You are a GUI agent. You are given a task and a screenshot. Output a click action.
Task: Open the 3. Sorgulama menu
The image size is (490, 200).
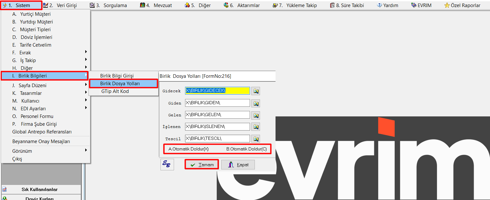(x=108, y=5)
